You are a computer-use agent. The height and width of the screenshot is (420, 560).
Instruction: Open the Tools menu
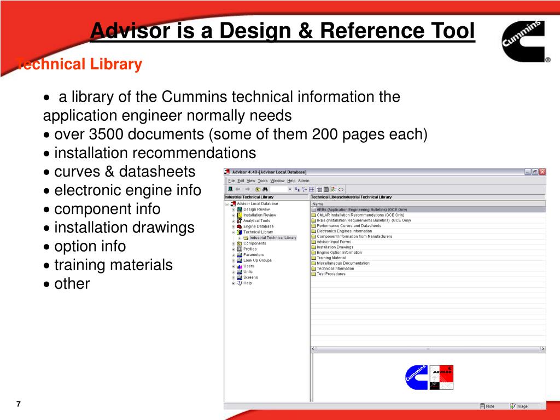263,180
